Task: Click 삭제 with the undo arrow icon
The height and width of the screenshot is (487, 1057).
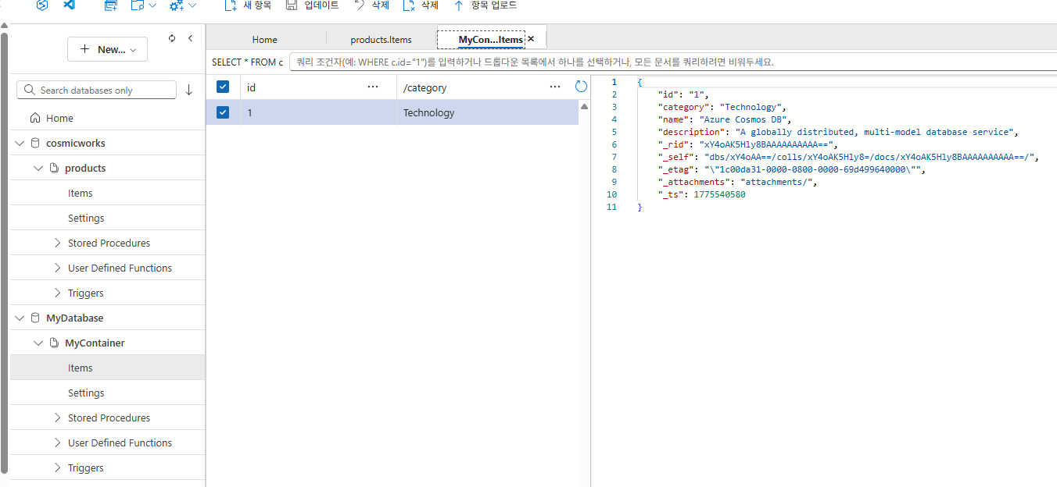Action: click(371, 5)
